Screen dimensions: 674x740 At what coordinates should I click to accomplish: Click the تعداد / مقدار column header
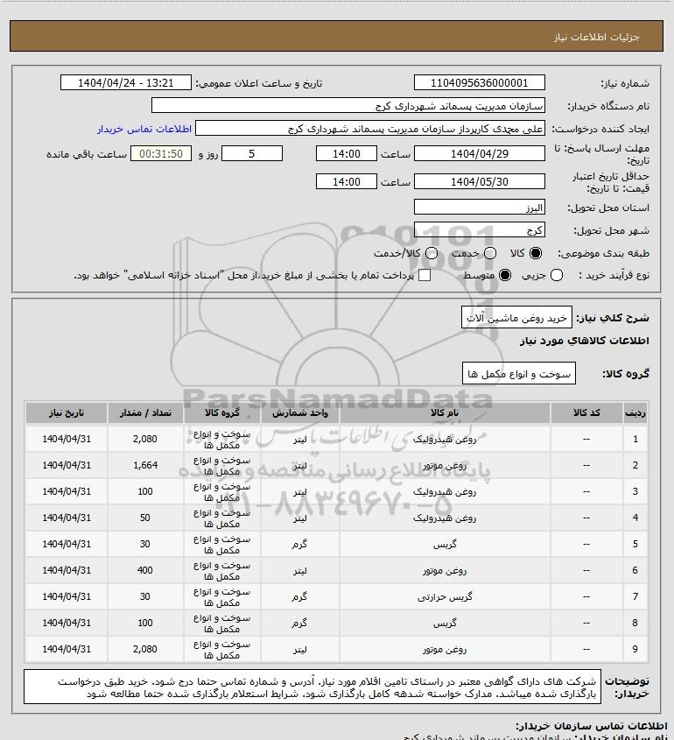145,413
